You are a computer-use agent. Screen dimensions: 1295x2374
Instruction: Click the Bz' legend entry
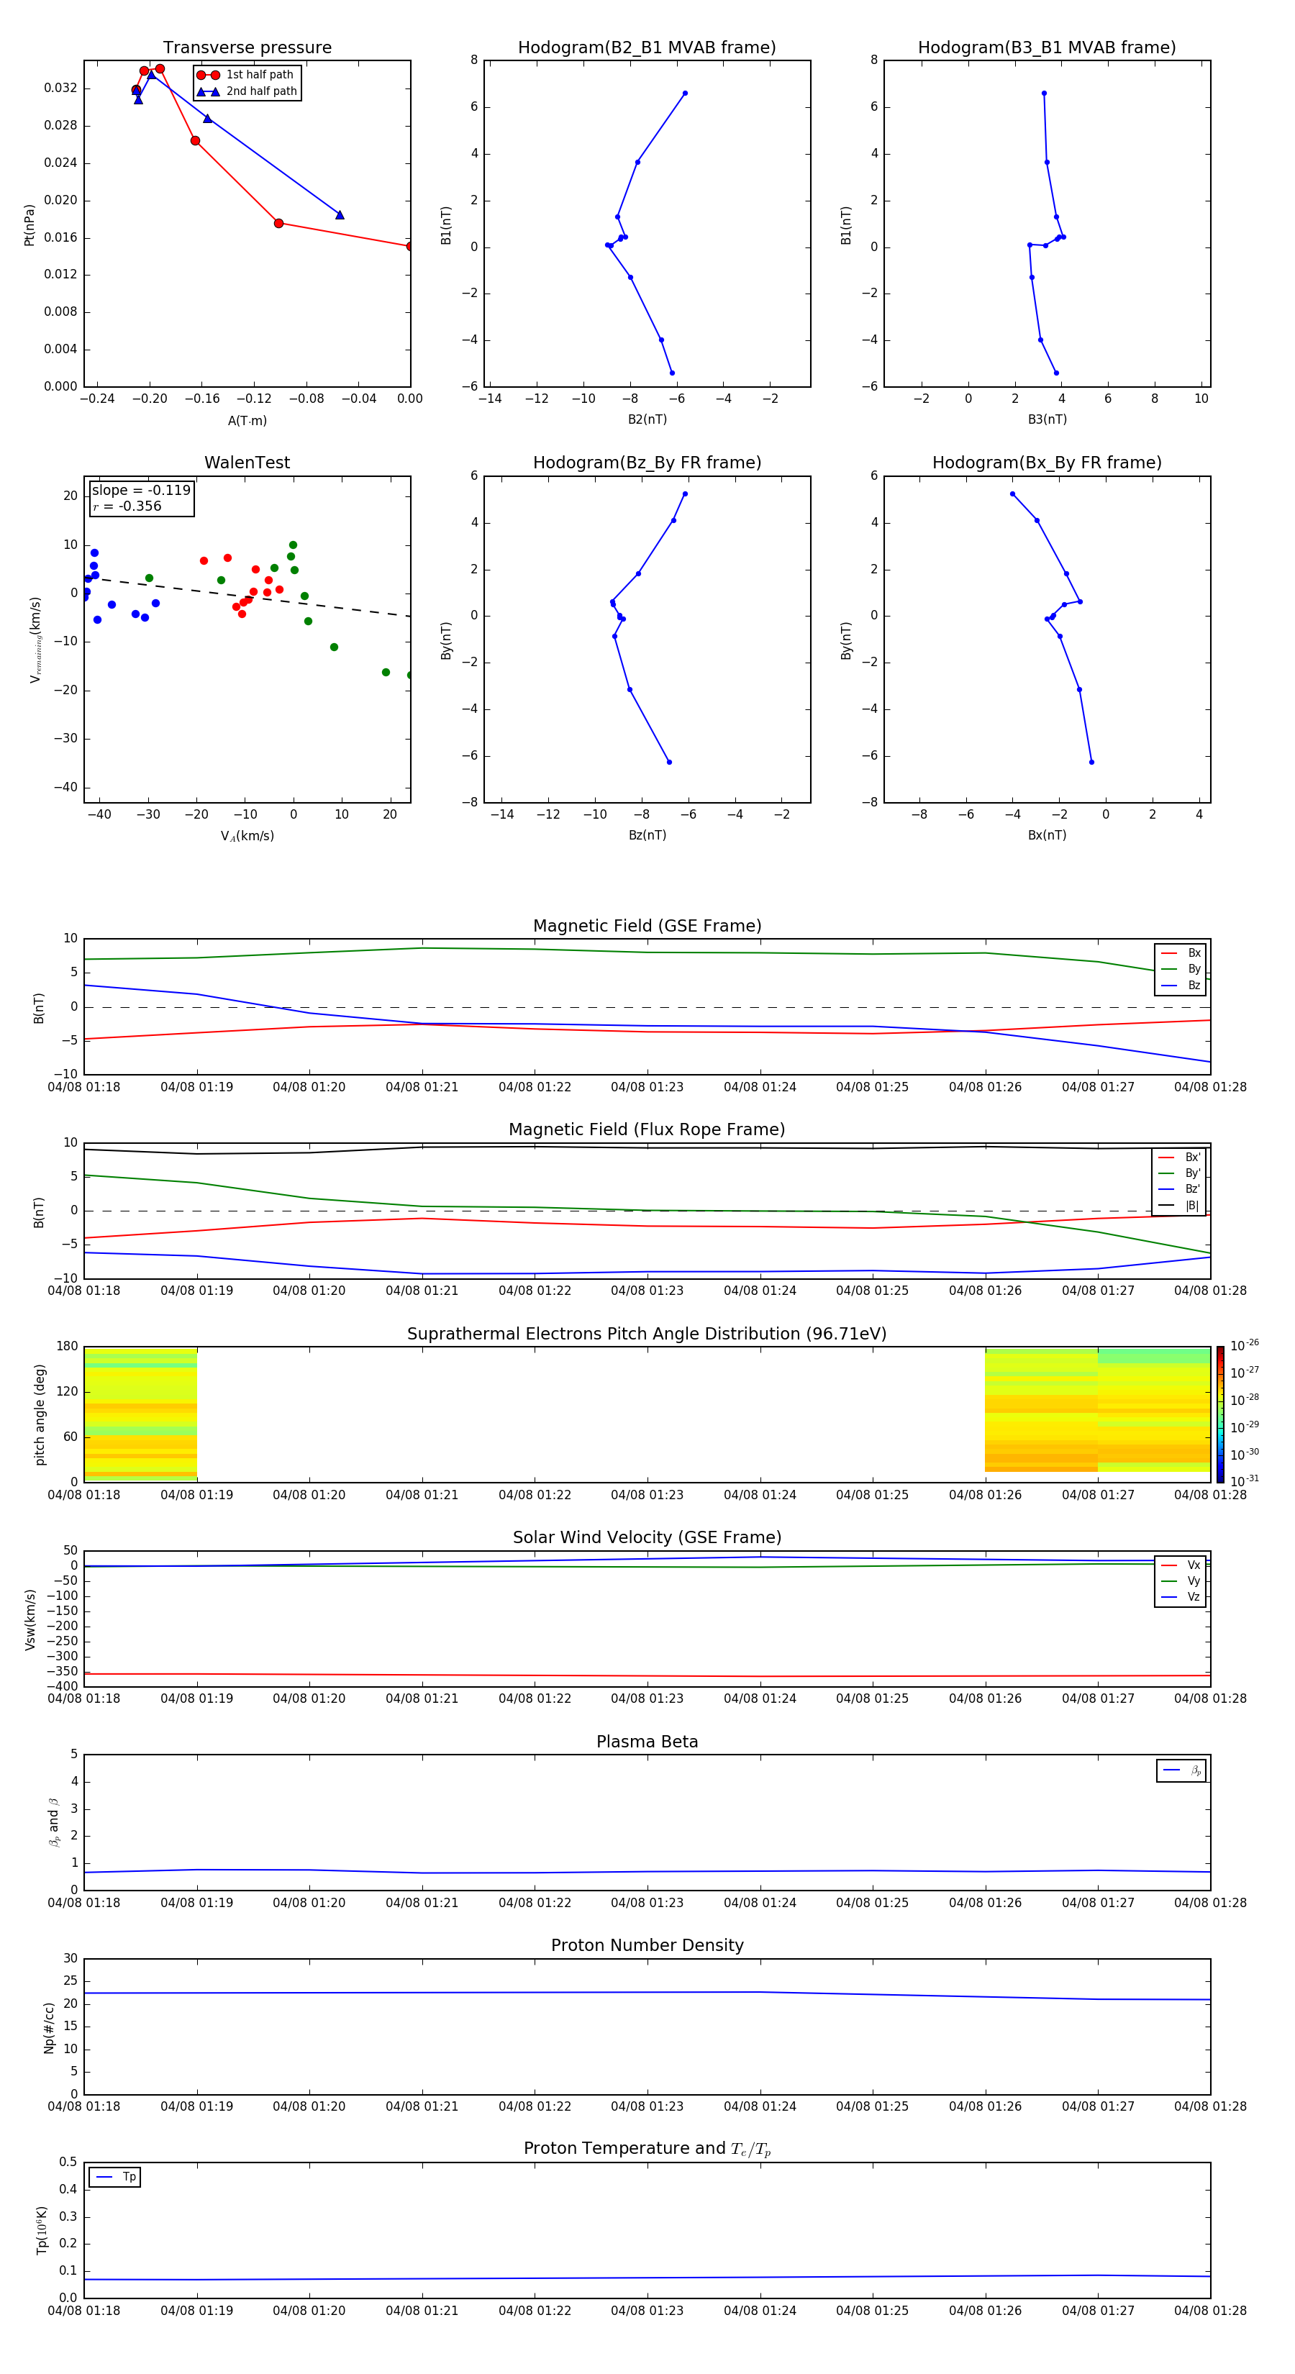(1179, 1189)
